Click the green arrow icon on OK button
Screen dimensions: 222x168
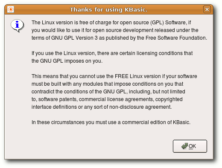coord(184,146)
